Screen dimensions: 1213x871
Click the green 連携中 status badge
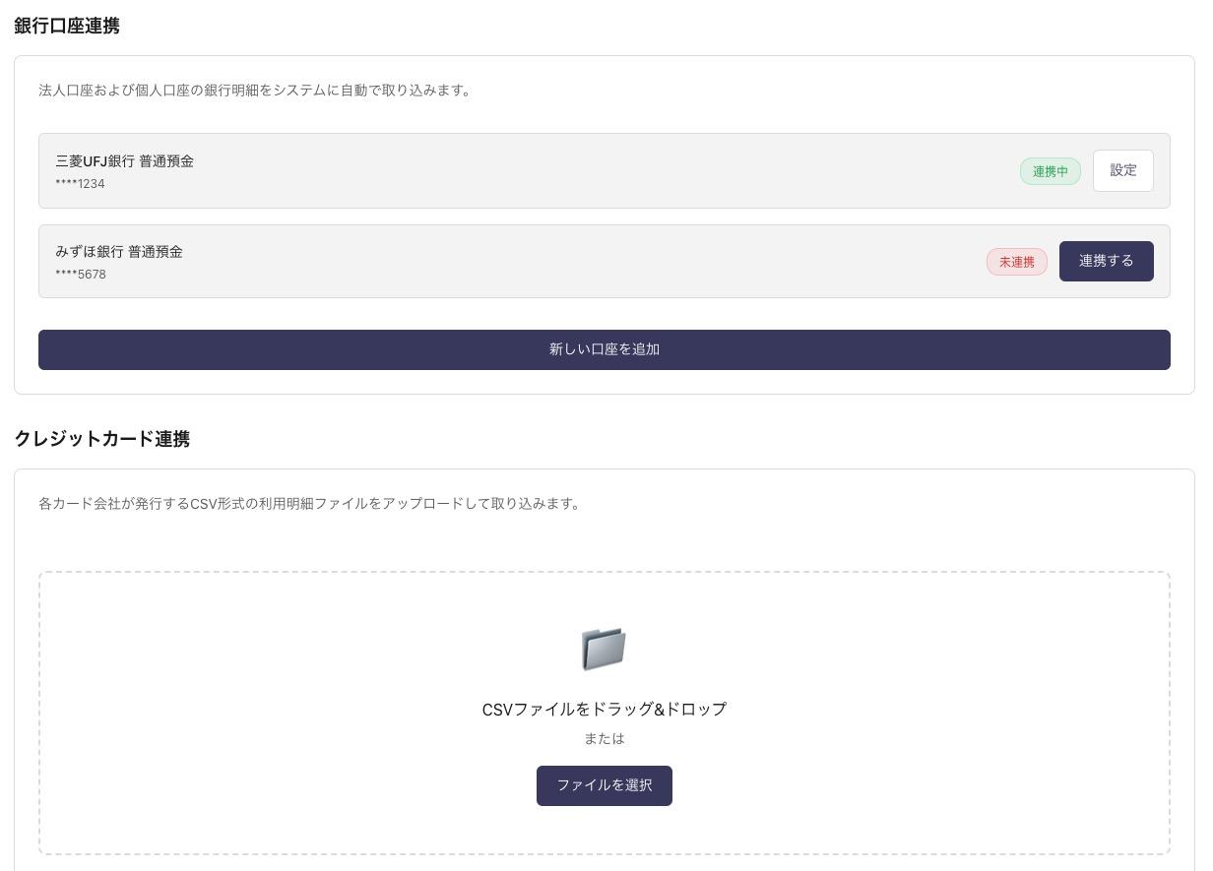[x=1050, y=171]
